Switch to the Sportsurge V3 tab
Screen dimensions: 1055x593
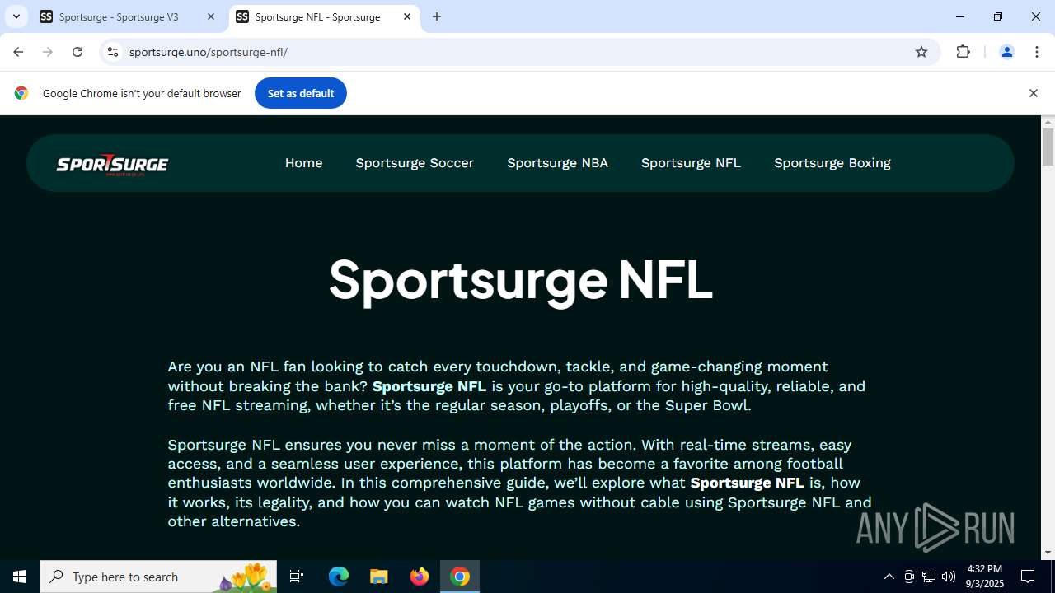click(x=128, y=16)
